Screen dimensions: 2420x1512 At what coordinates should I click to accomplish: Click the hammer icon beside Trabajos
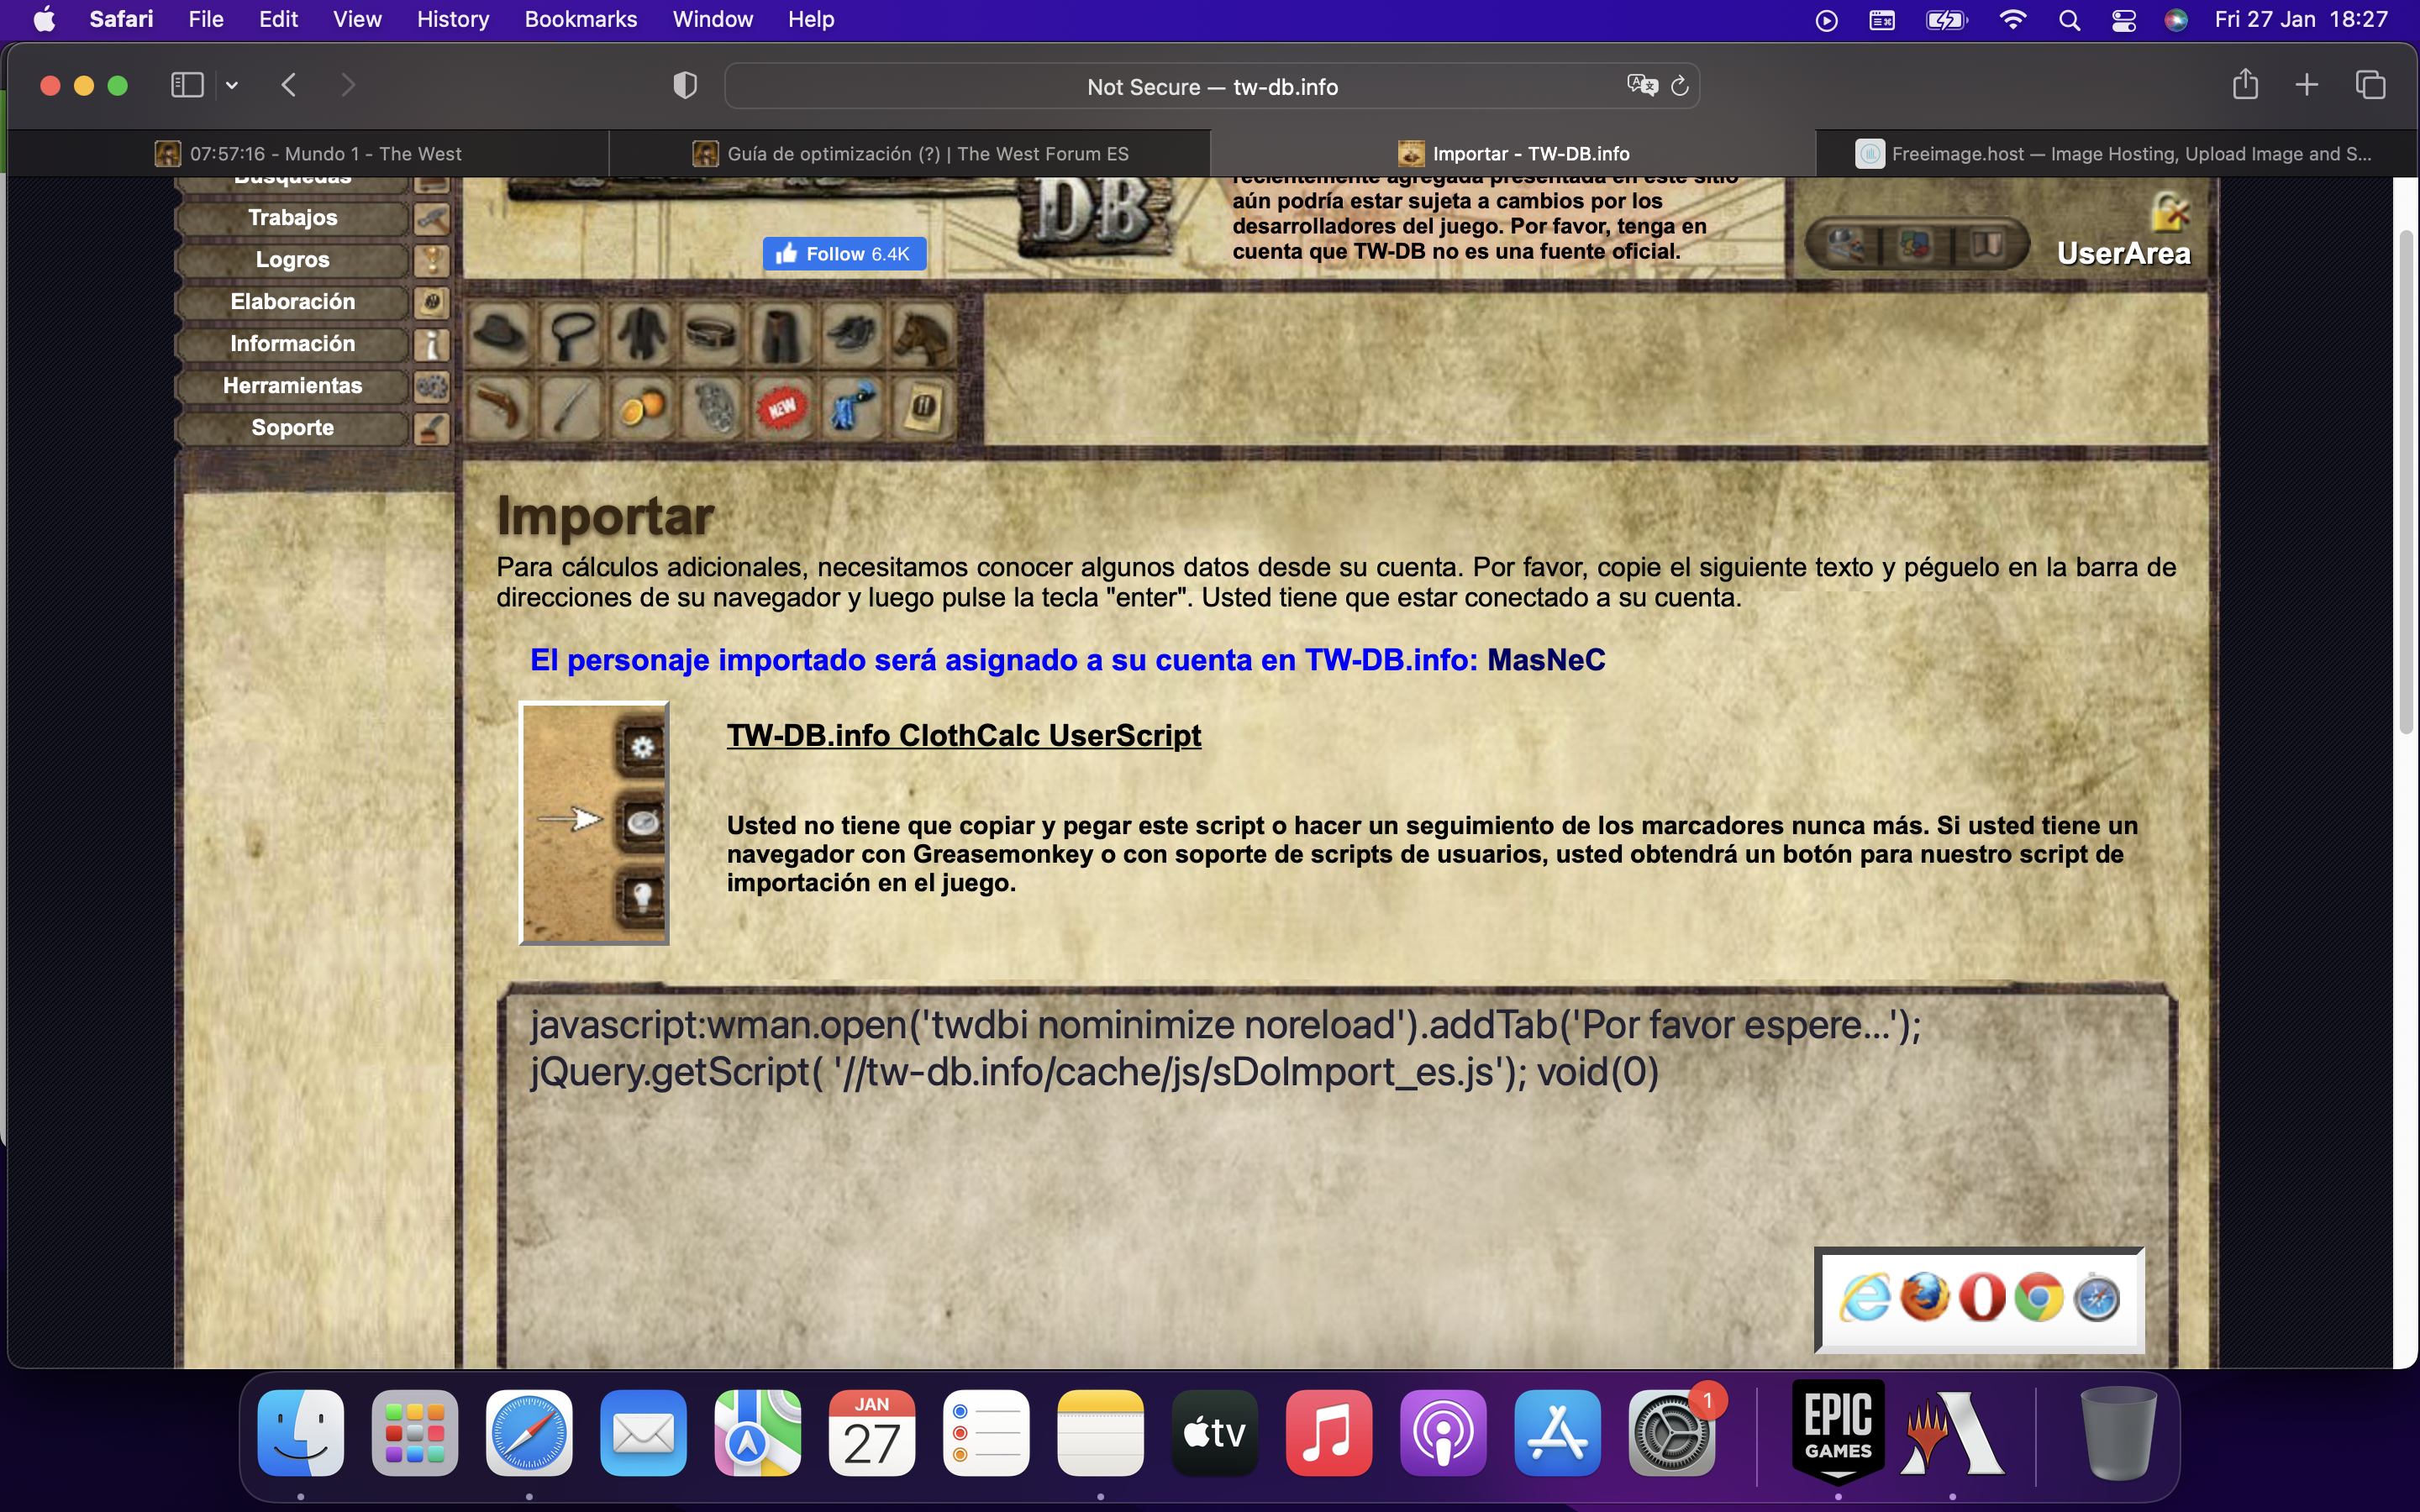pyautogui.click(x=432, y=218)
